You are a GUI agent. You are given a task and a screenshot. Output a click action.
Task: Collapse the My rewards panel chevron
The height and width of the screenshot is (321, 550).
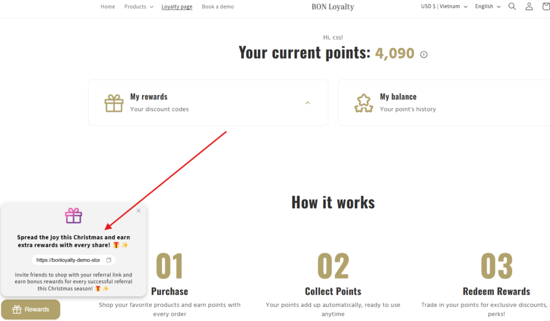(x=307, y=103)
